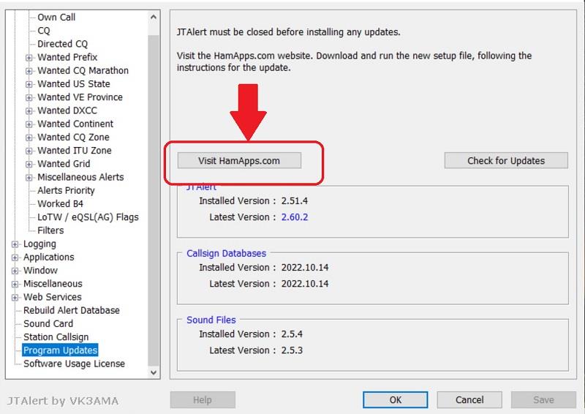Open Rebuild Alert Database page

click(x=71, y=311)
